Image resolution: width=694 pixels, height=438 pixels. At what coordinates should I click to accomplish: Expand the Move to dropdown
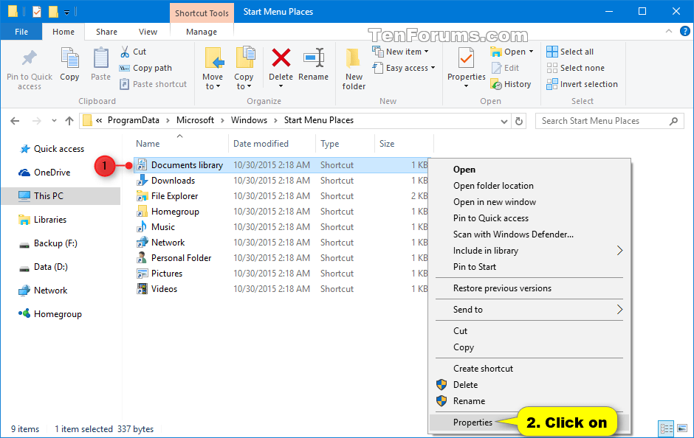(x=213, y=67)
